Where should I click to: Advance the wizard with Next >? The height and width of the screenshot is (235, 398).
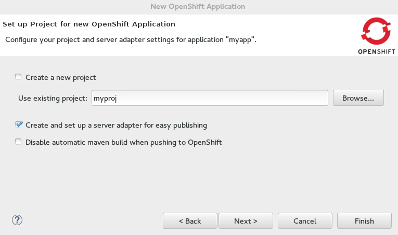point(246,221)
